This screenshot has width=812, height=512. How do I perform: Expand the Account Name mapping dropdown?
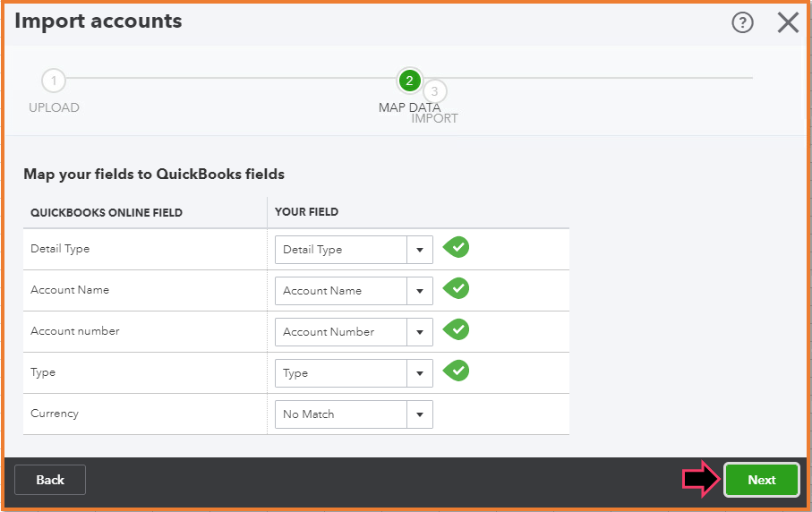[x=420, y=291]
